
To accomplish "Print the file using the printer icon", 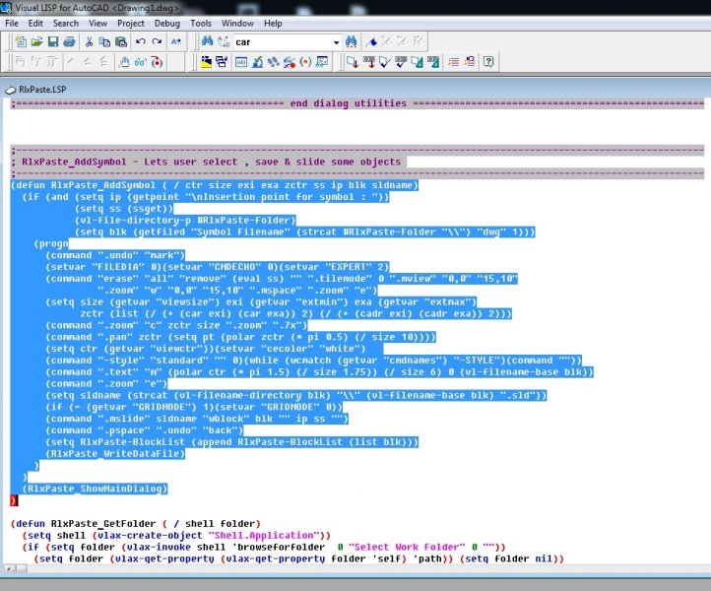I will [69, 42].
